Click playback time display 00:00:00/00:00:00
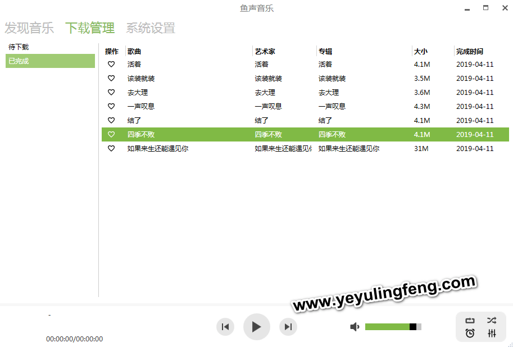 click(74, 339)
